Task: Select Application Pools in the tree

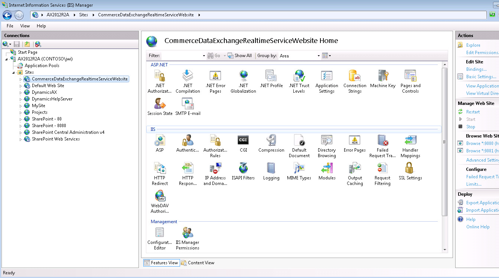Action: pos(42,66)
